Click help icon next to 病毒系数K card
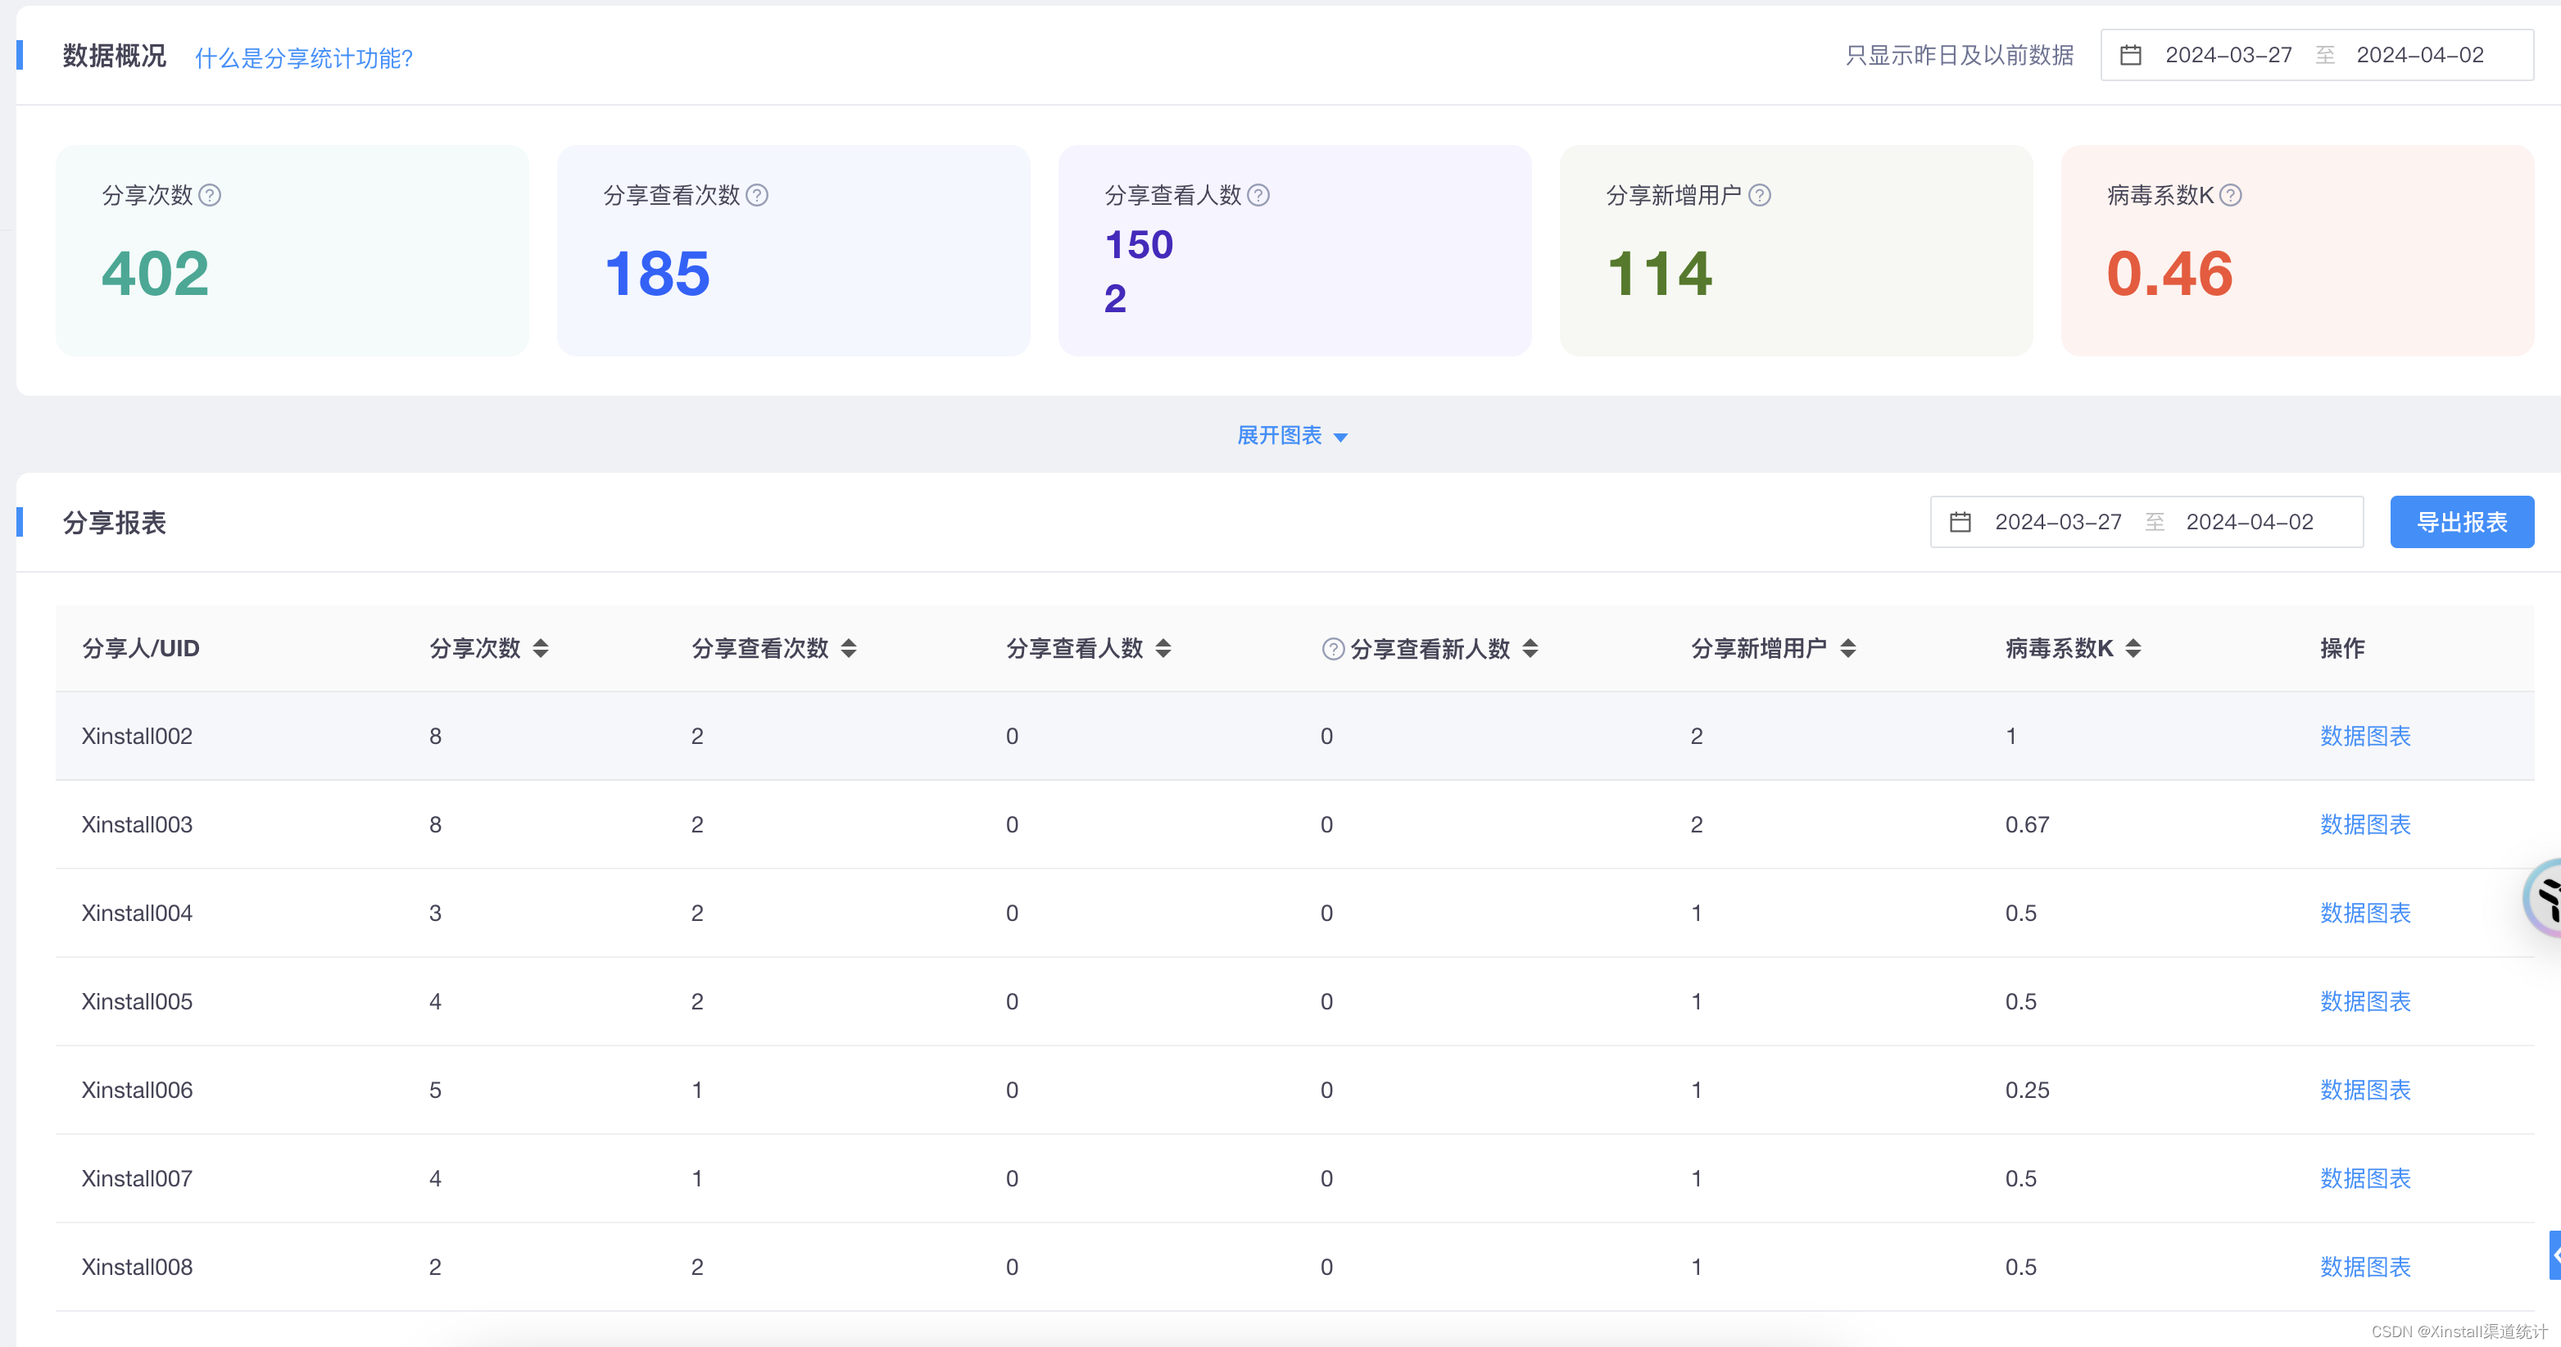This screenshot has height=1347, width=2561. point(2230,195)
